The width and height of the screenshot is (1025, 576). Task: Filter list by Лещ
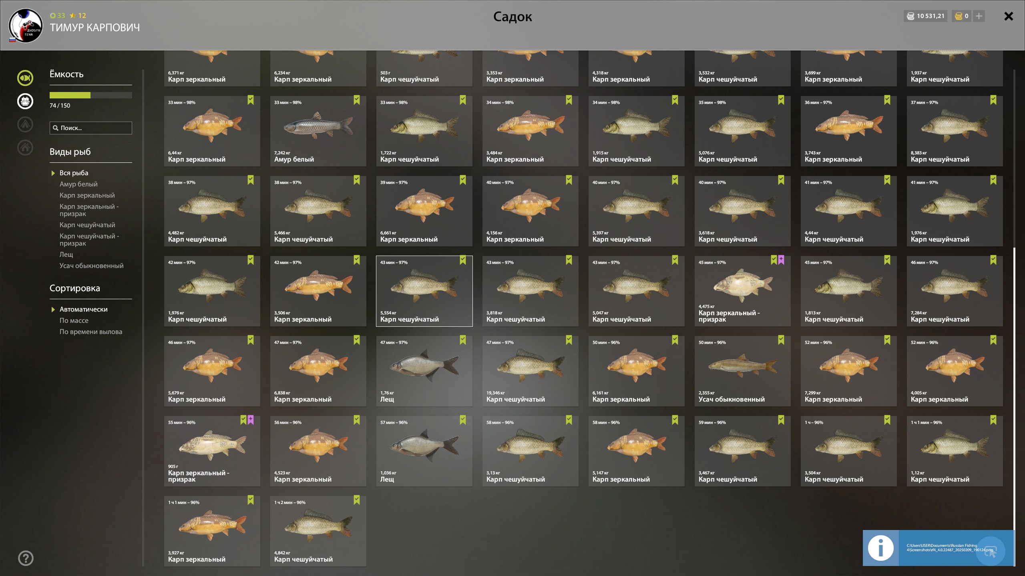(66, 254)
